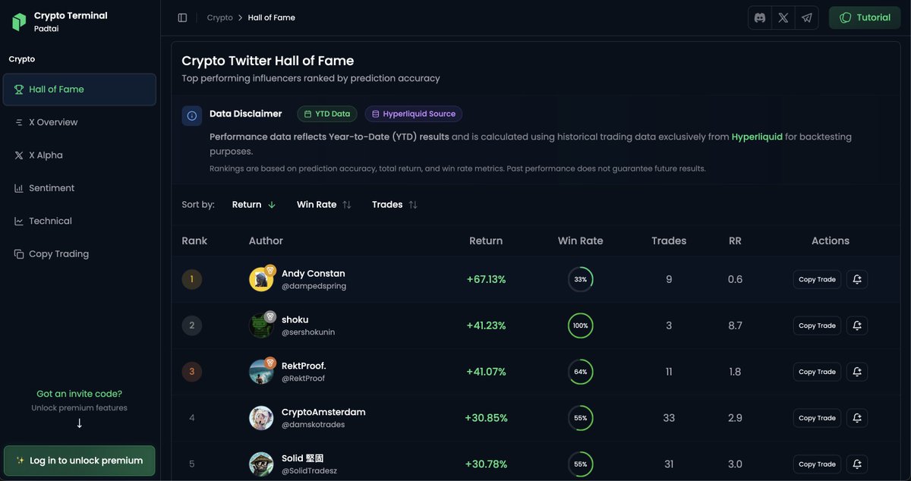Enable alerts with bell icon for Andy Constan

857,279
